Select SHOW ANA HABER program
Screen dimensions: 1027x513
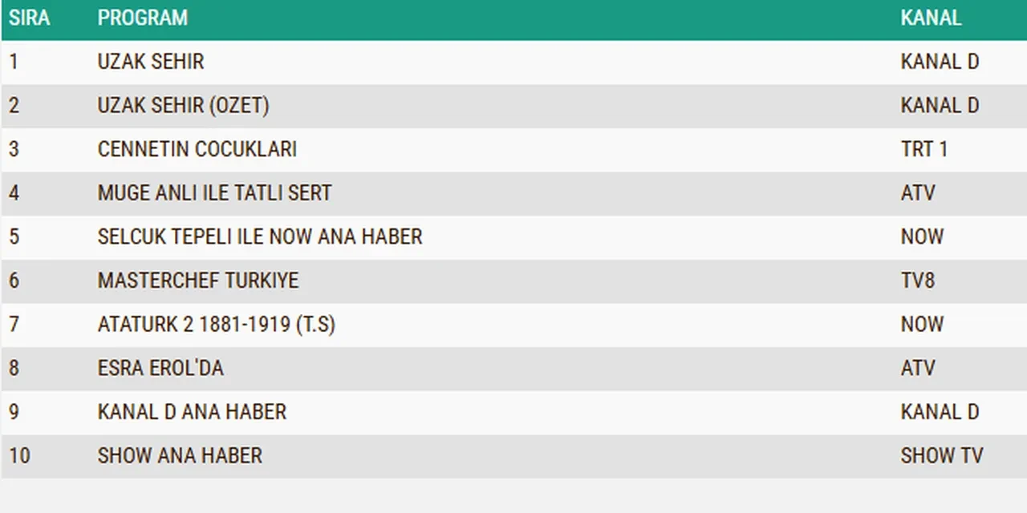point(180,456)
